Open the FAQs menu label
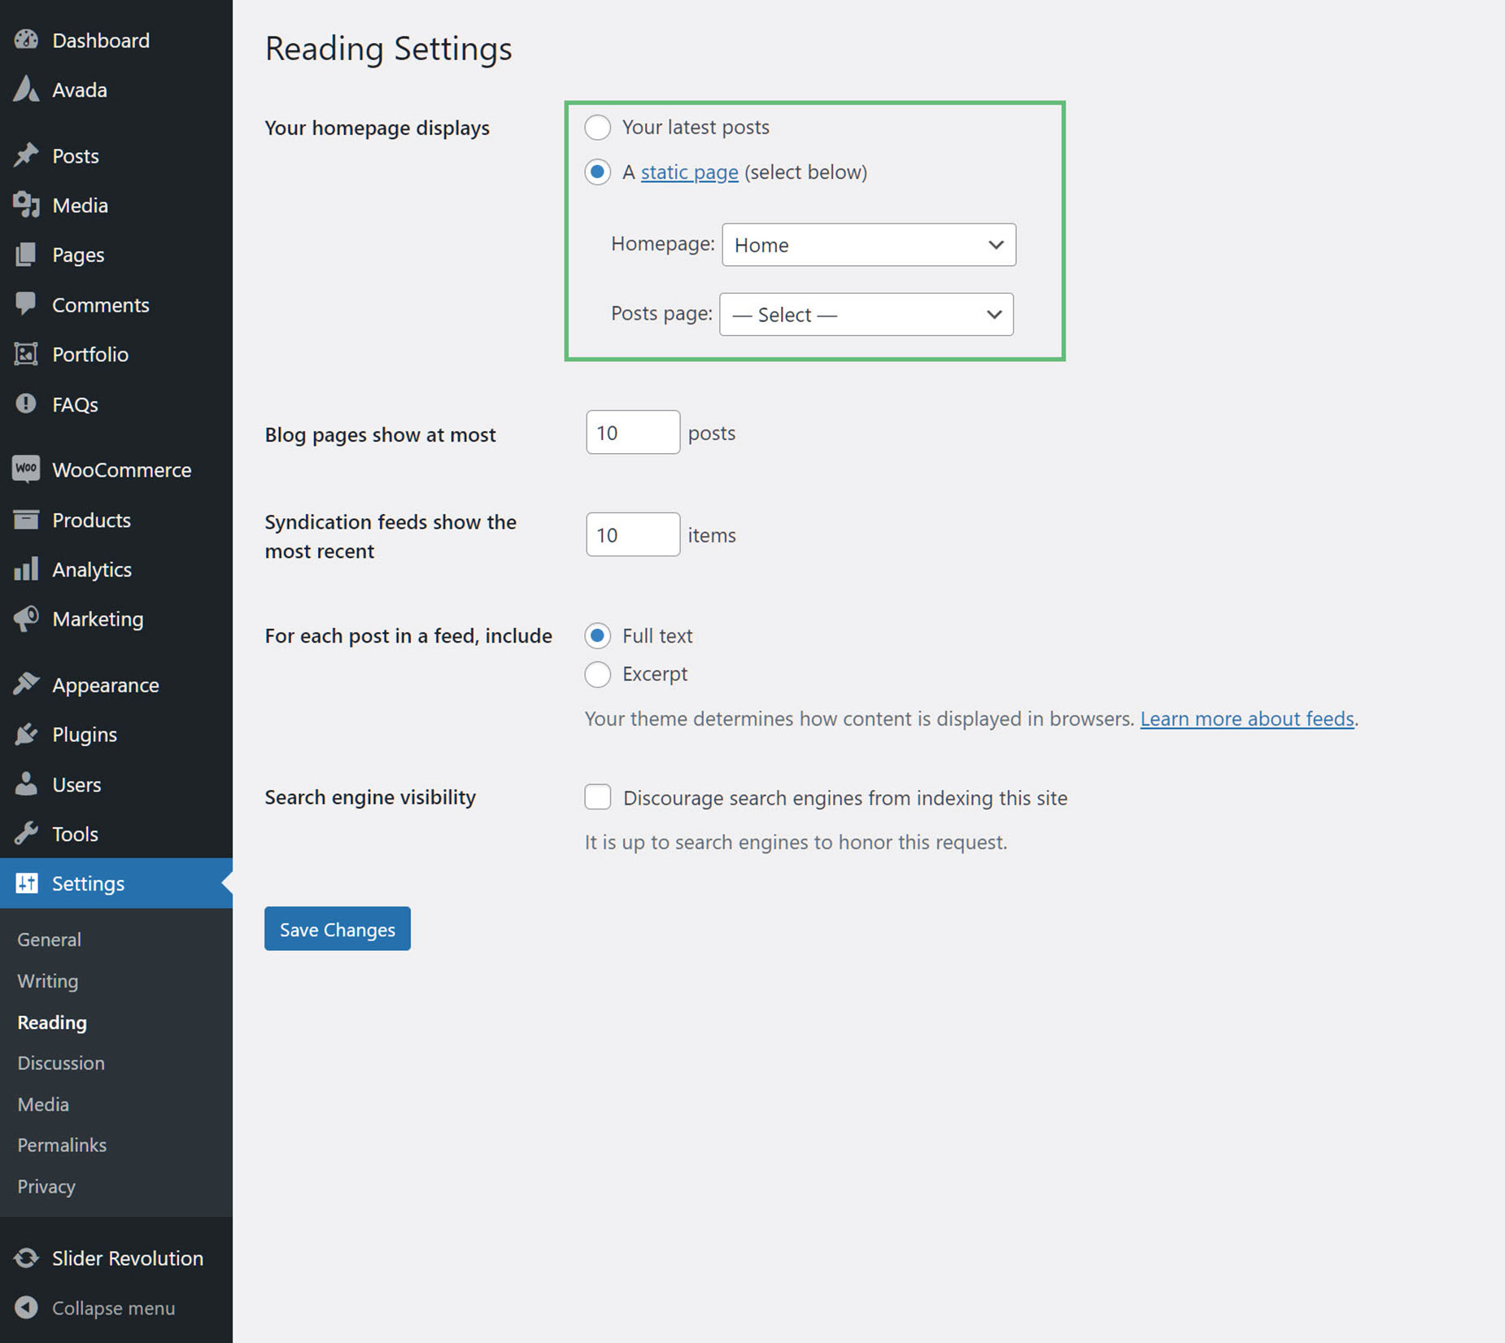Viewport: 1505px width, 1343px height. tap(75, 404)
